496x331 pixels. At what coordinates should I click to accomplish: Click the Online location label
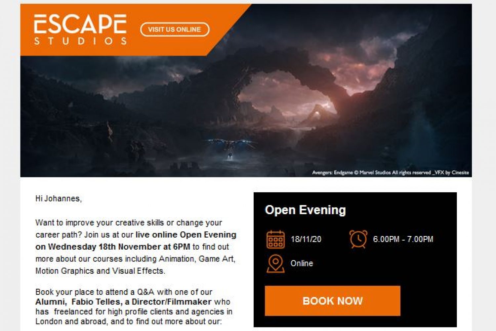click(x=302, y=263)
